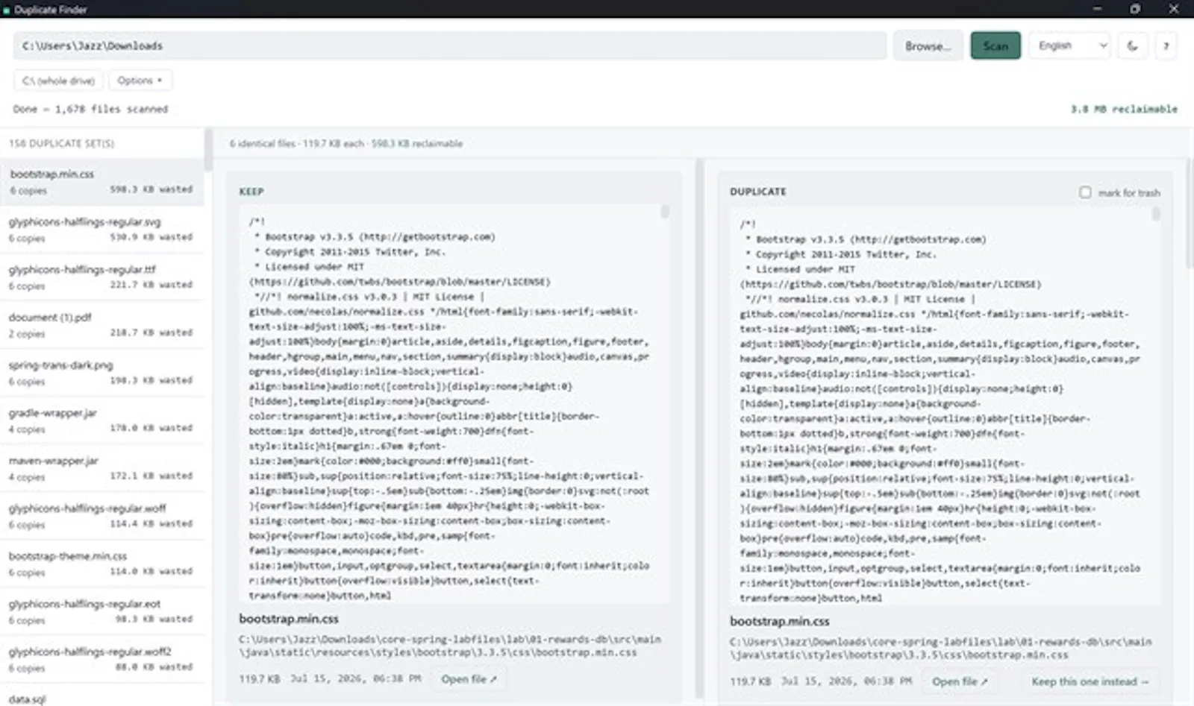
Task: Select glyphicons-halflings-regular.svg duplicate set
Action: tap(101, 230)
